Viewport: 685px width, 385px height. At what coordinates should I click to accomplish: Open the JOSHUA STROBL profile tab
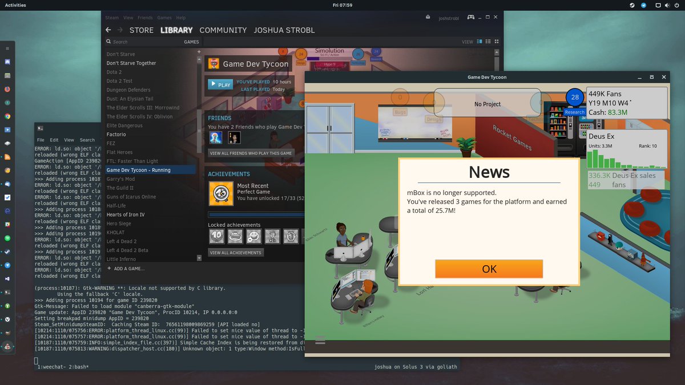284,30
